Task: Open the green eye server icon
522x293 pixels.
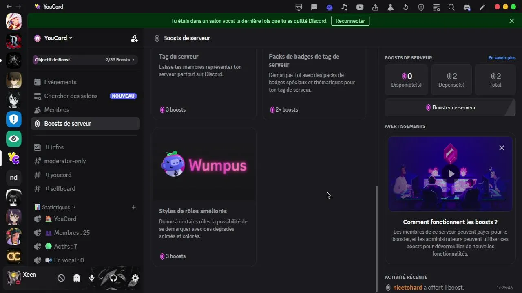Action: tap(14, 139)
